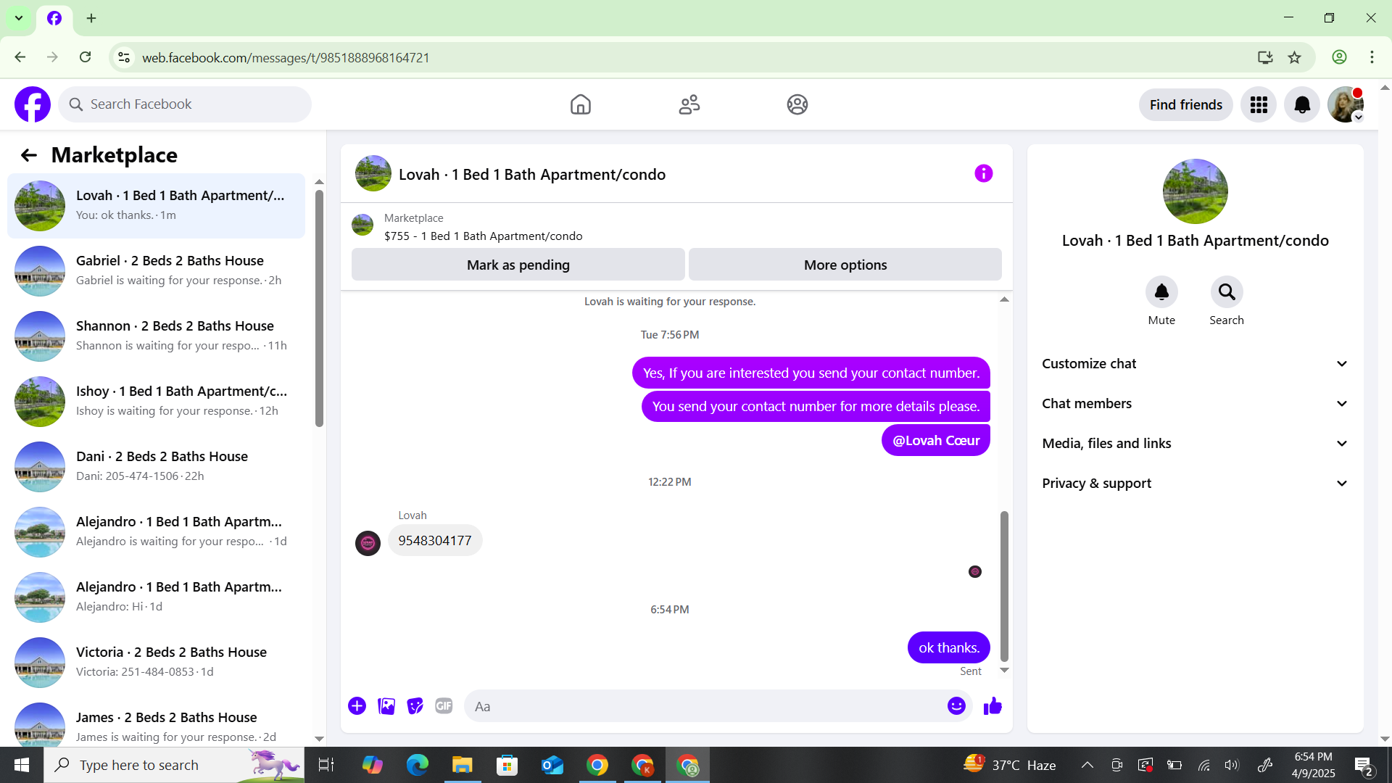Viewport: 1392px width, 783px height.
Task: Open the Lovah listing header thumbnail
Action: coord(373,174)
